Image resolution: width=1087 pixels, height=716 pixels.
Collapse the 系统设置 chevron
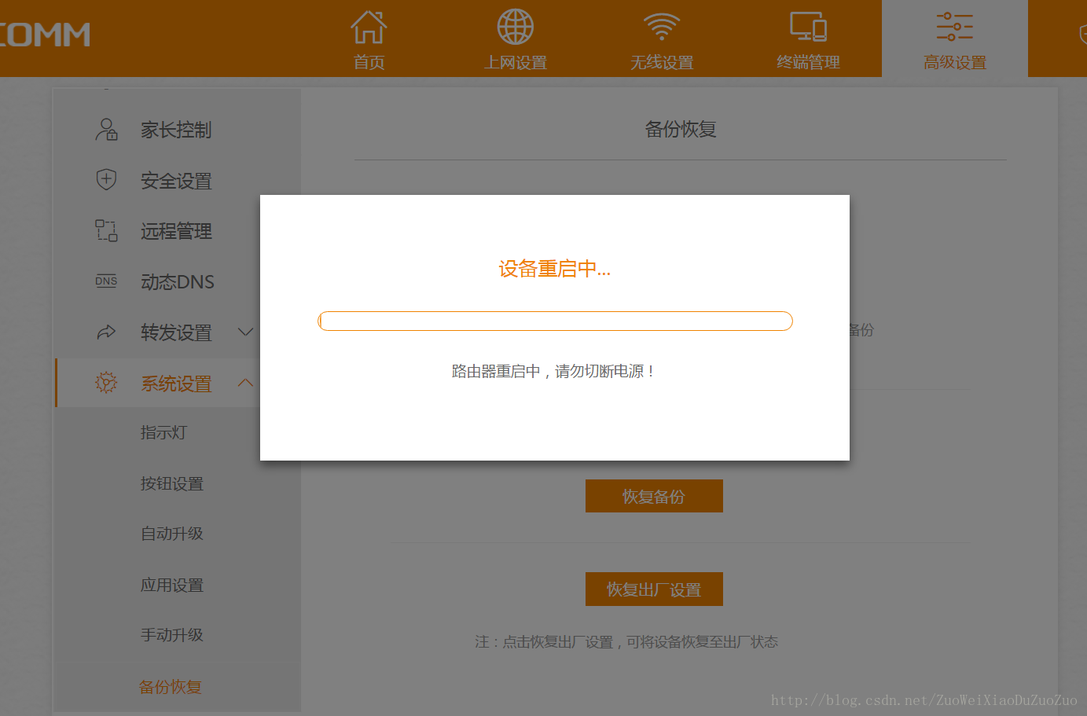(x=245, y=383)
